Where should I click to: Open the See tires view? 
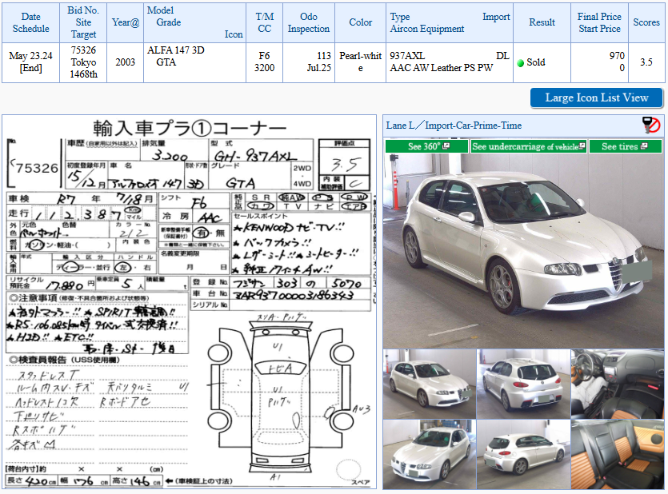point(619,146)
